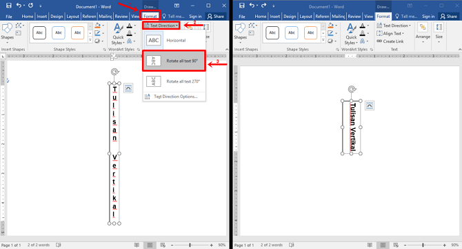The height and width of the screenshot is (249, 462).
Task: Open Arrange options in the right window
Action: tap(423, 33)
